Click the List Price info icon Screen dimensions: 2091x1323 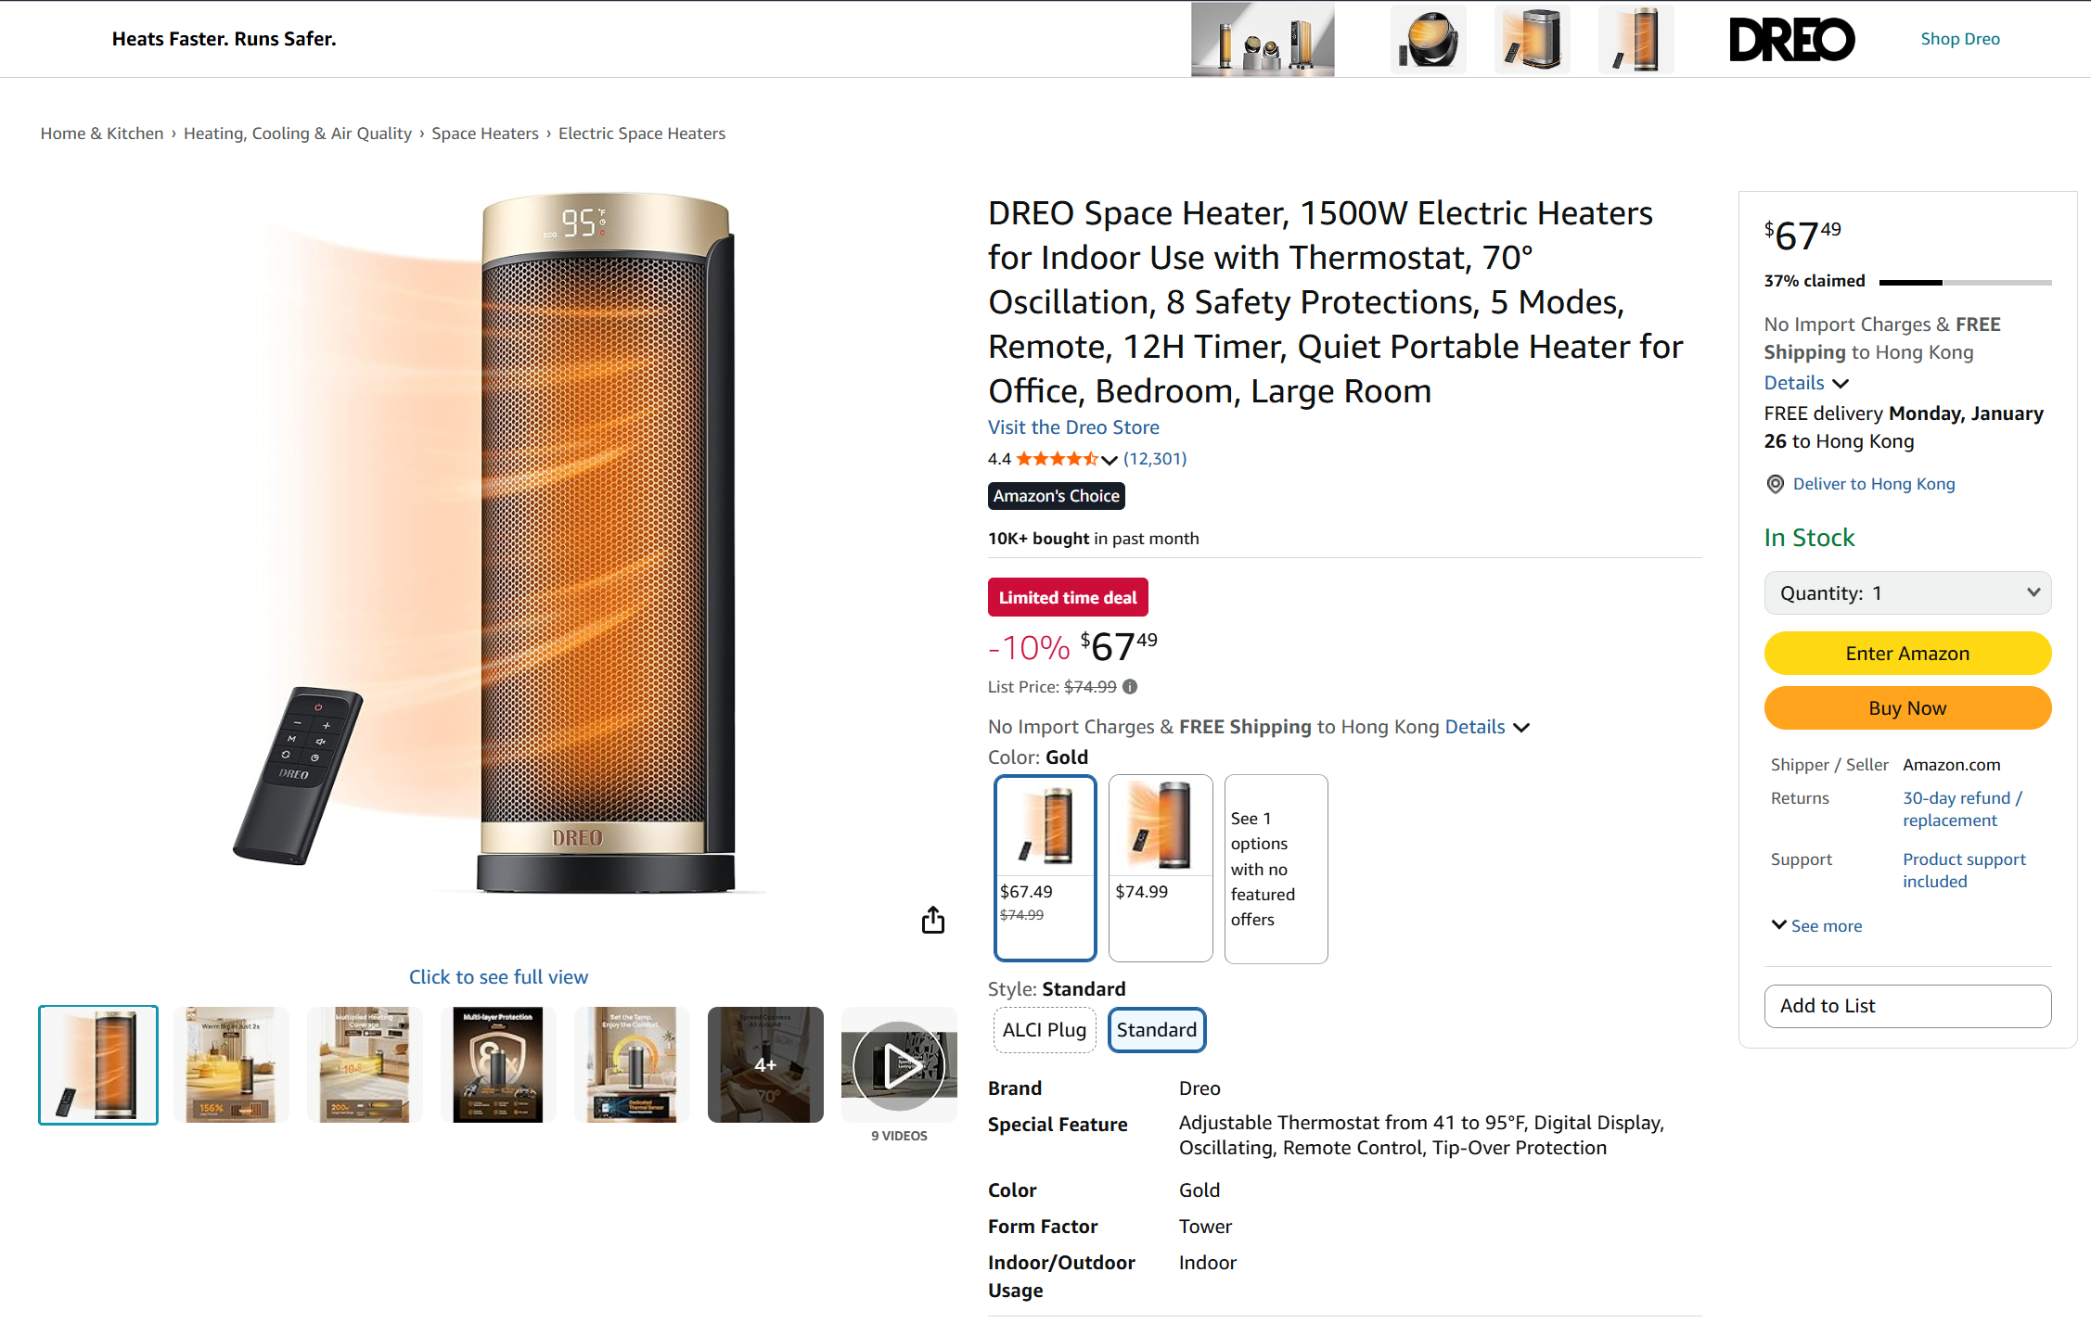point(1130,687)
